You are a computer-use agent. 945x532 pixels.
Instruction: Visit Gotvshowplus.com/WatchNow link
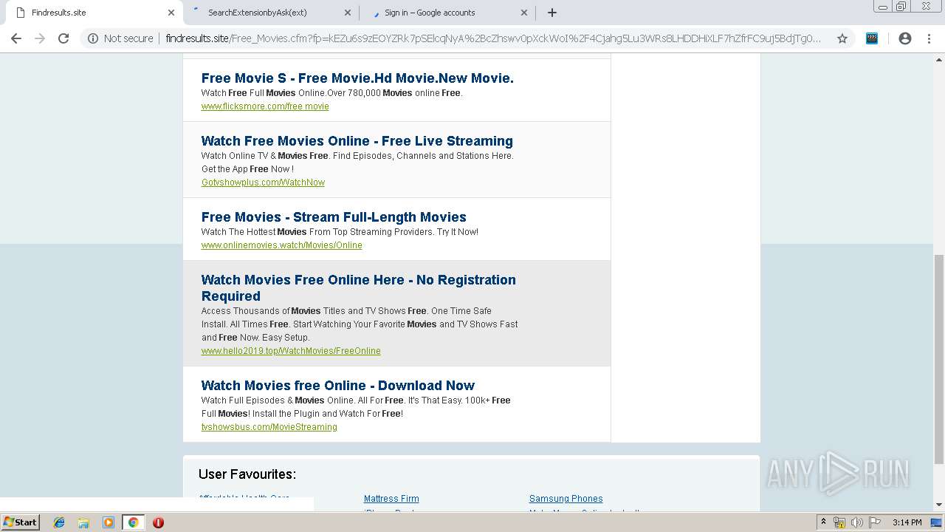click(263, 183)
